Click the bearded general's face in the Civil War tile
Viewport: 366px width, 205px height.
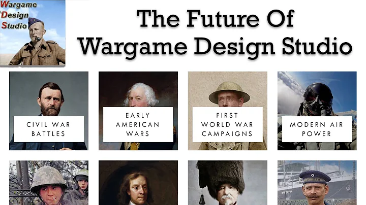coord(50,99)
